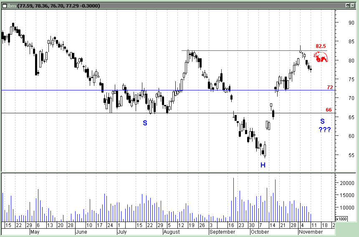Click the May month label
359x237 pixels.
coord(35,232)
